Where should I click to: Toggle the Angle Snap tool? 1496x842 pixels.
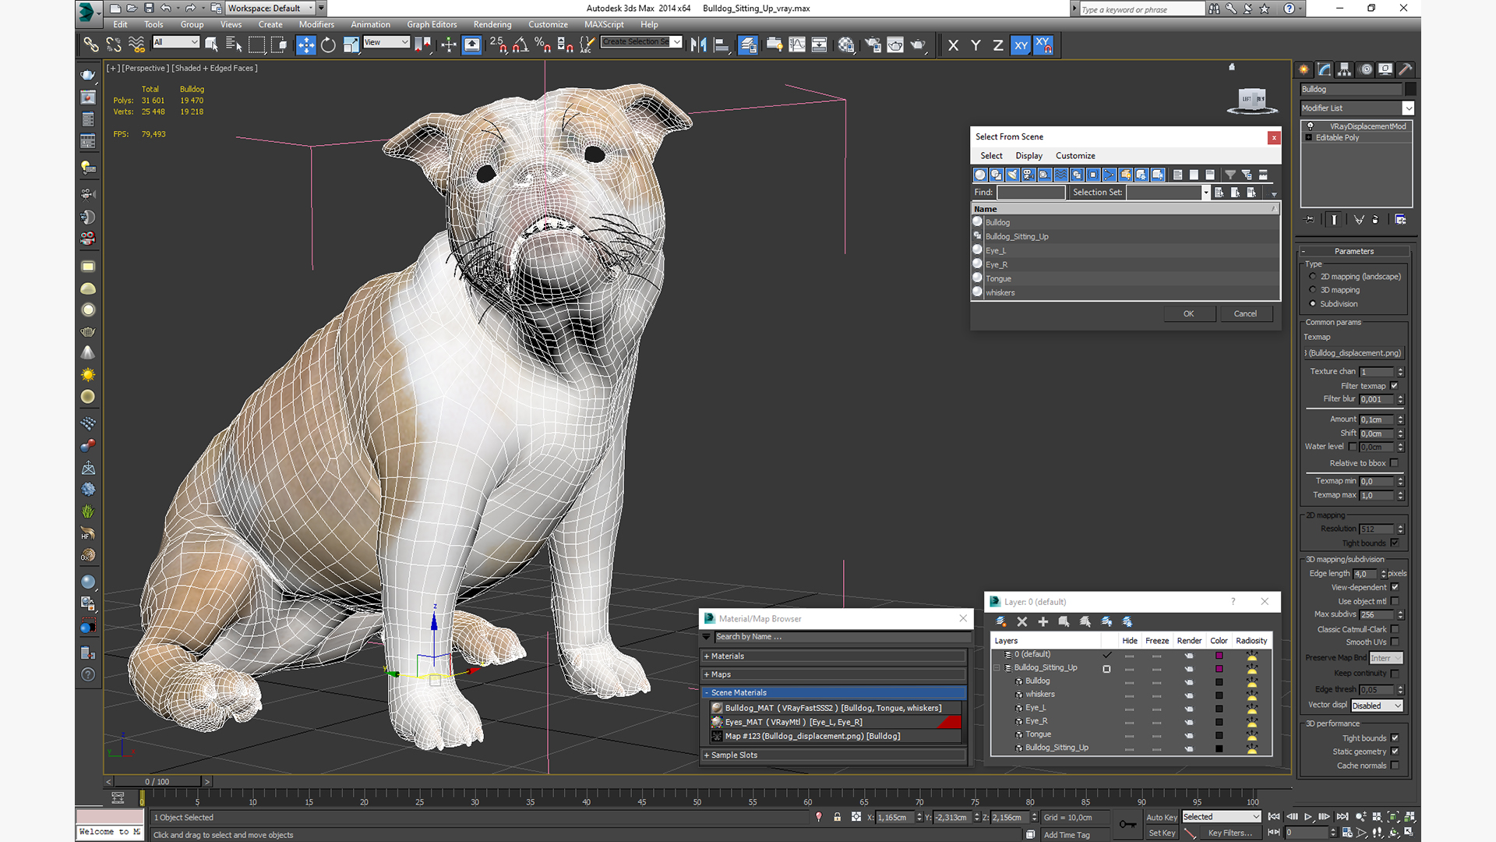[x=520, y=45]
